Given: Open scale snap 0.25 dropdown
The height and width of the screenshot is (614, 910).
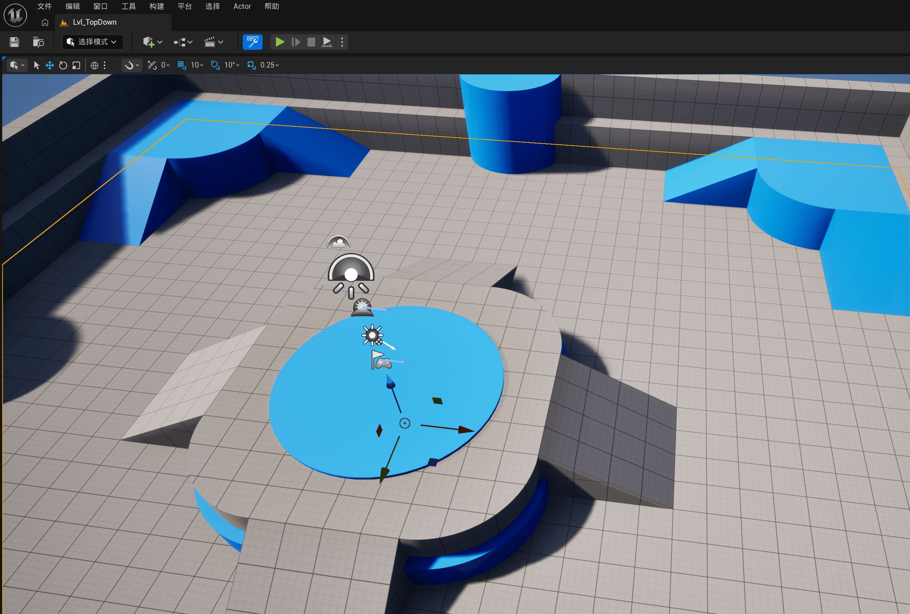Looking at the screenshot, I should 270,65.
